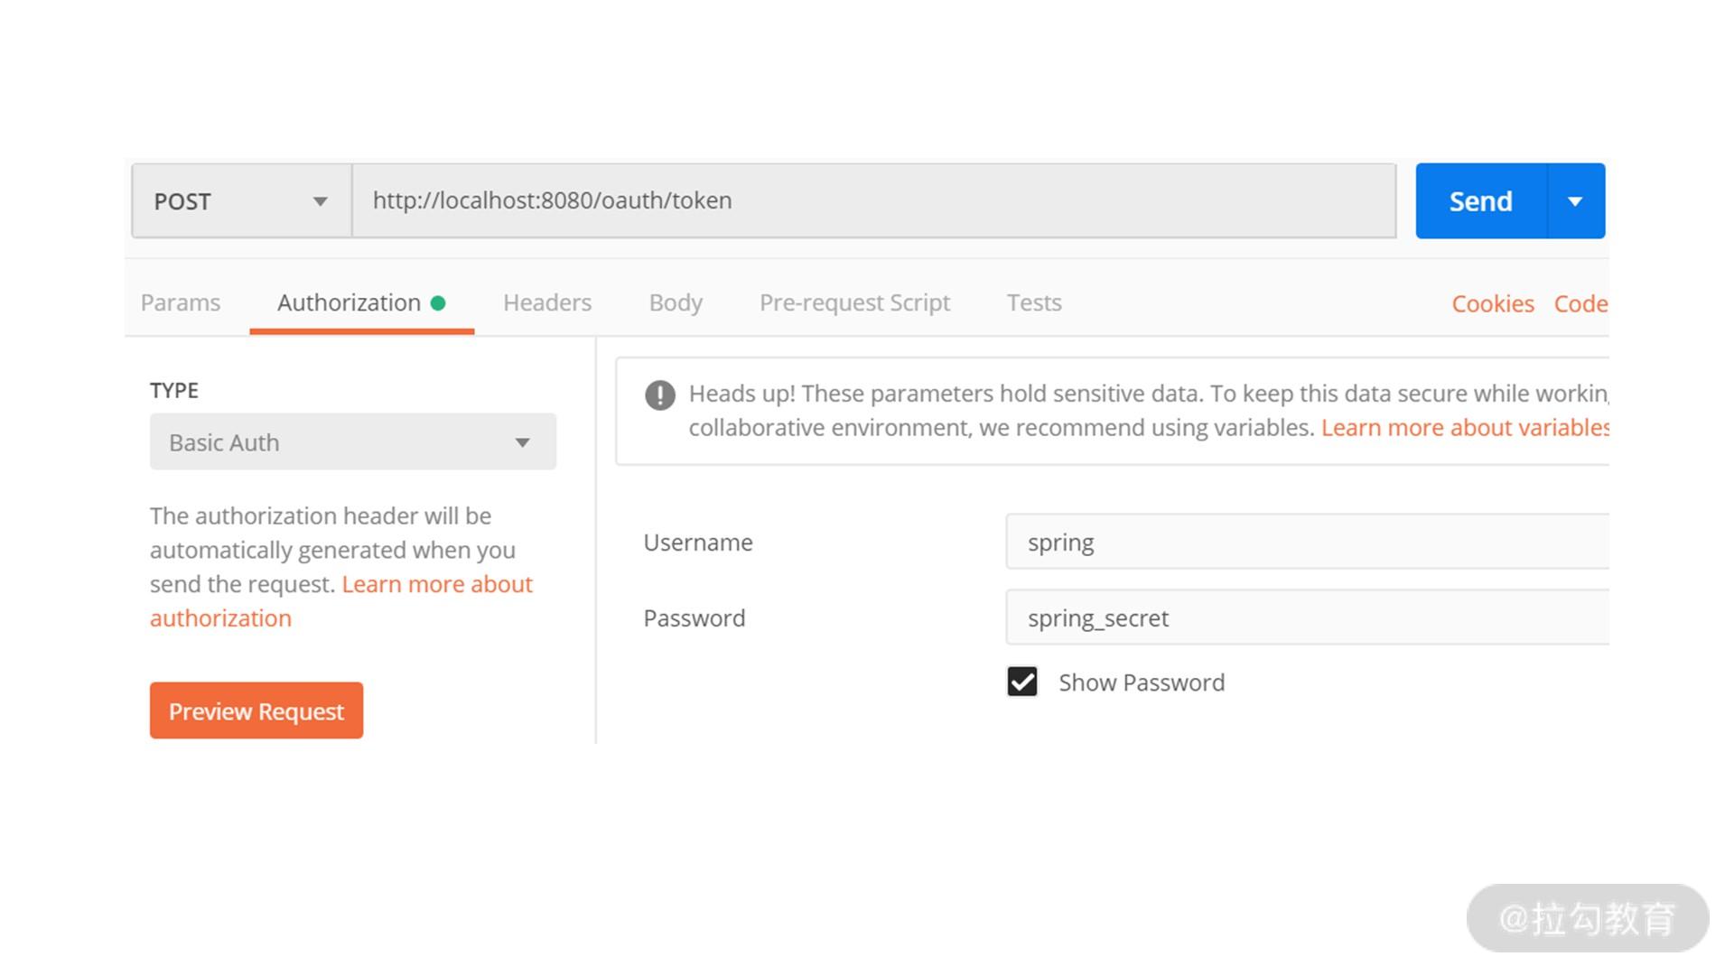Click the Code link
Viewport: 1734px width, 975px height.
[1580, 304]
